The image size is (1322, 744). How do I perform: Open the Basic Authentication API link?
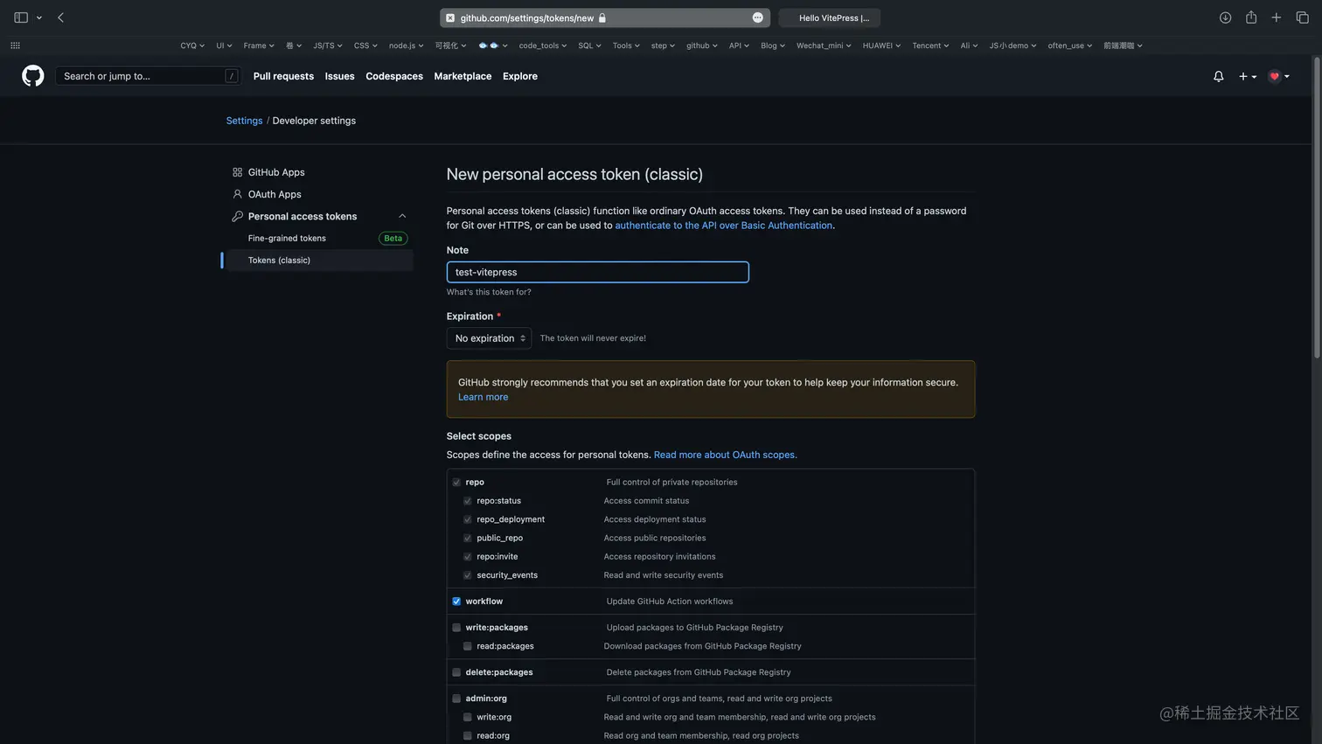tap(724, 226)
